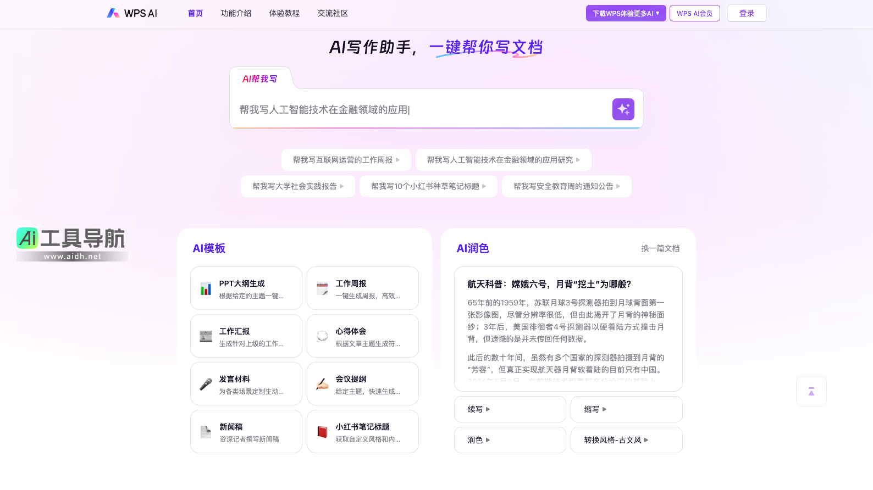Open the PPT大纲生成 template icon
This screenshot has height=490, width=873.
click(x=206, y=289)
